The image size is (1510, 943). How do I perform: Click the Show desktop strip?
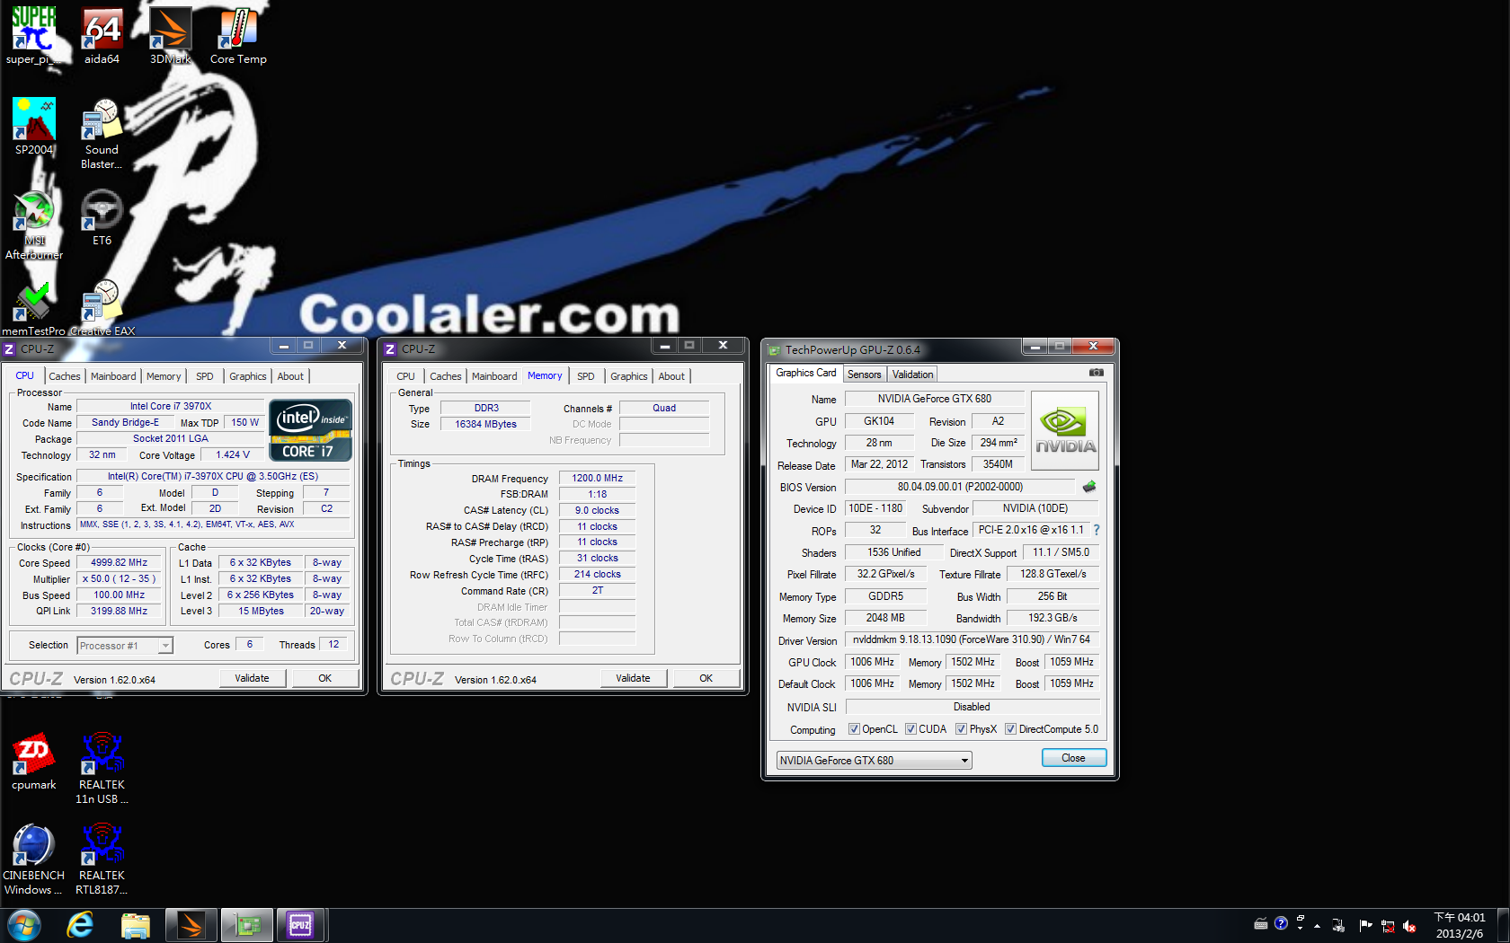[1503, 925]
